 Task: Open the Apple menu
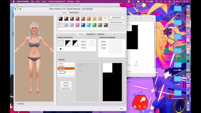click(x=14, y=2)
